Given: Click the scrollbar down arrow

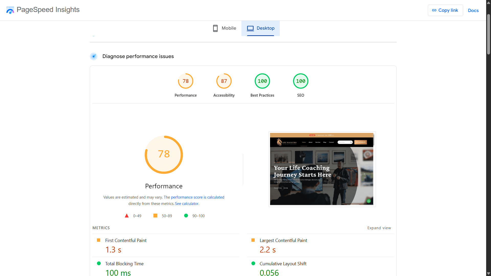Looking at the screenshot, I should tap(488, 273).
